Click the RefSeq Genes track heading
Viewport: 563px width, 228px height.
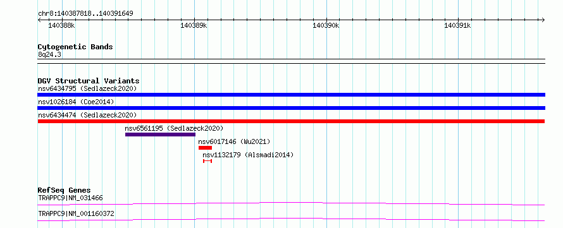pyautogui.click(x=65, y=190)
